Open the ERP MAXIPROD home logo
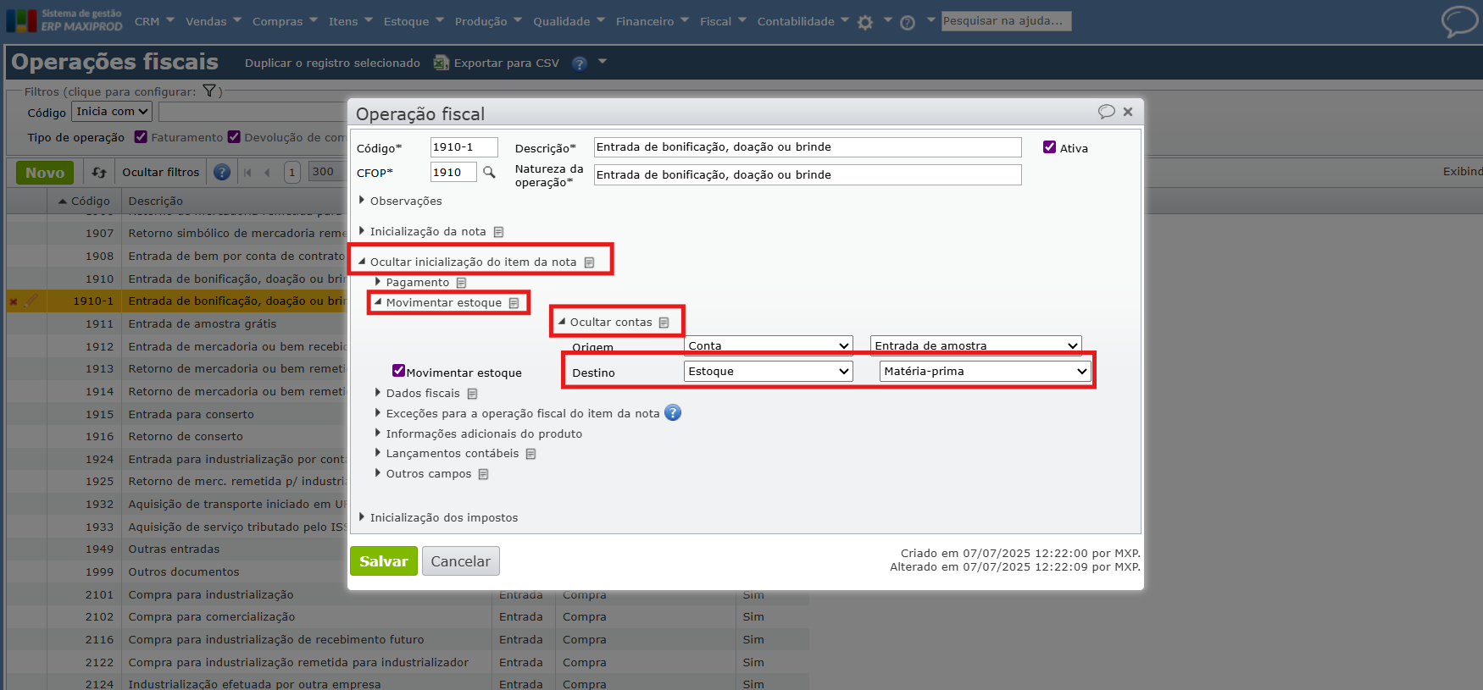 (64, 20)
